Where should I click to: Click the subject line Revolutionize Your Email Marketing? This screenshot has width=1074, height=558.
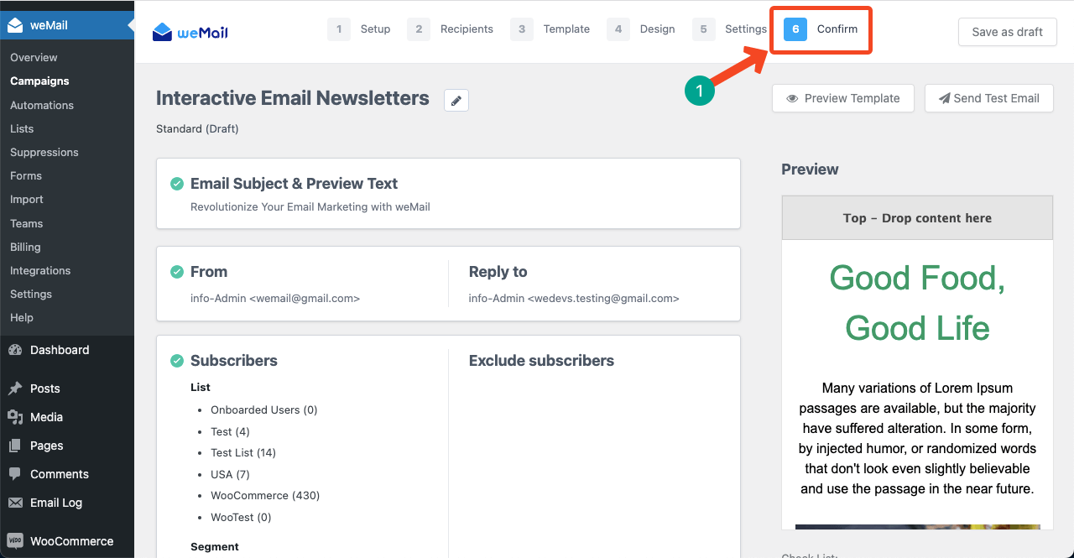(x=310, y=206)
